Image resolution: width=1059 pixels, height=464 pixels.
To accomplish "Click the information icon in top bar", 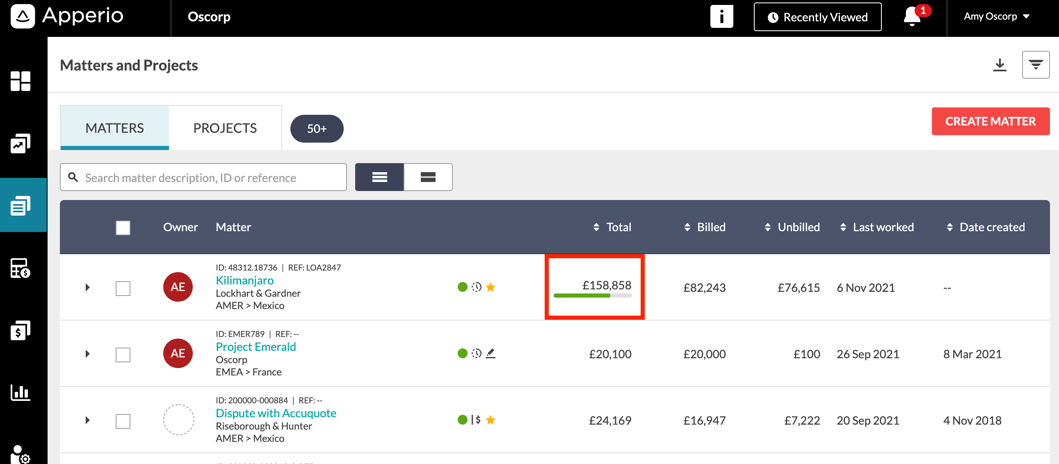I will tap(721, 17).
